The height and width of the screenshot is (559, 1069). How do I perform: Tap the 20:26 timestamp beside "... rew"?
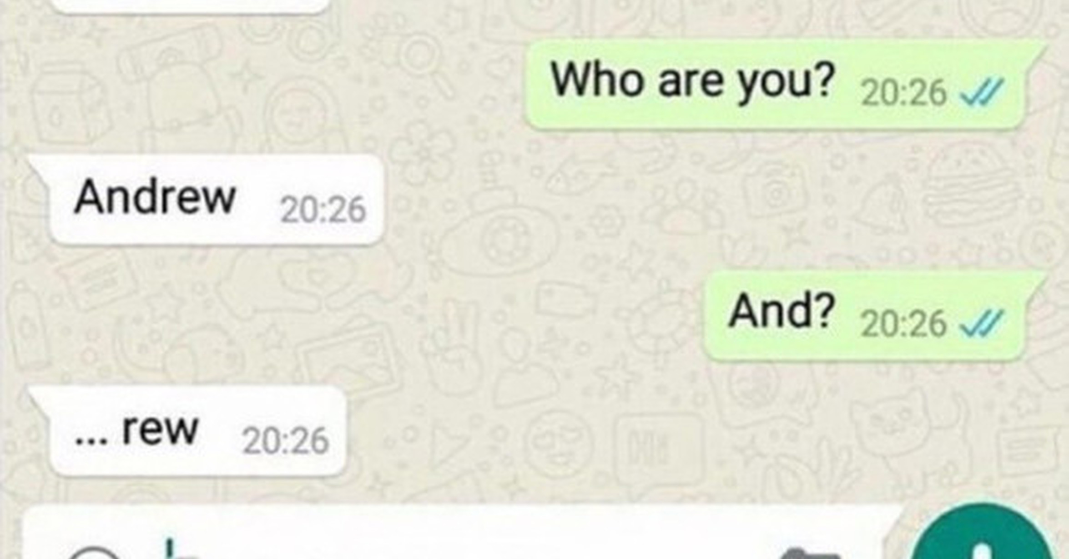pos(285,441)
